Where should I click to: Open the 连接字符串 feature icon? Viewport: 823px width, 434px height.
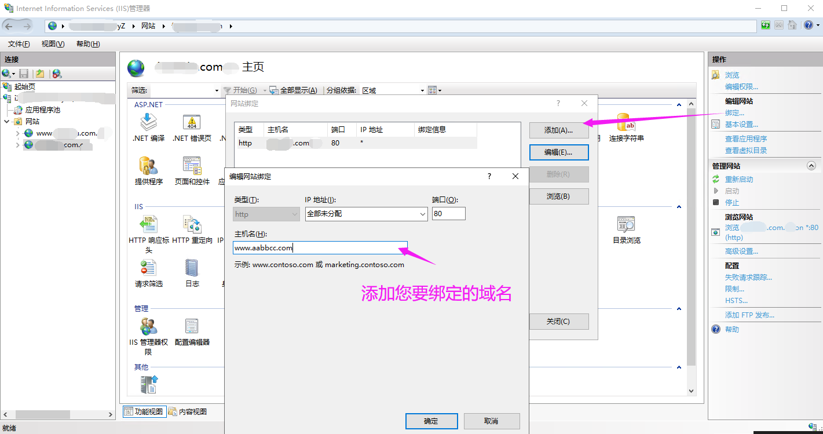[626, 123]
